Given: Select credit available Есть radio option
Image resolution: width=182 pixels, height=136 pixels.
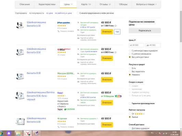Looking at the screenshot, I should pyautogui.click(x=130, y=68).
